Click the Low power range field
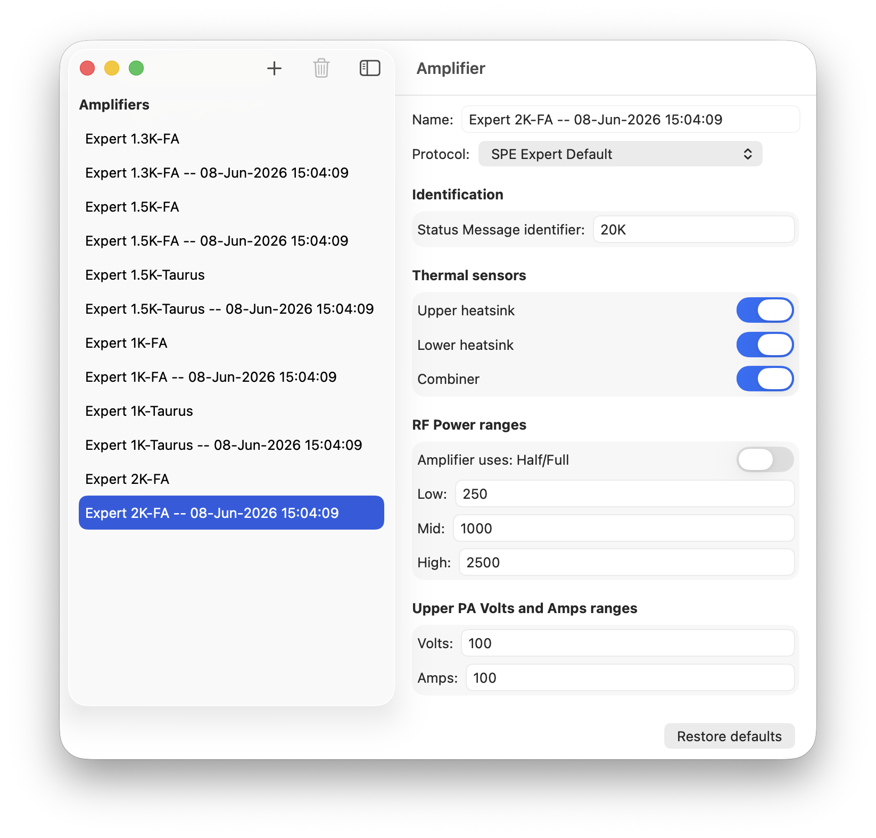Image resolution: width=876 pixels, height=838 pixels. 625,493
